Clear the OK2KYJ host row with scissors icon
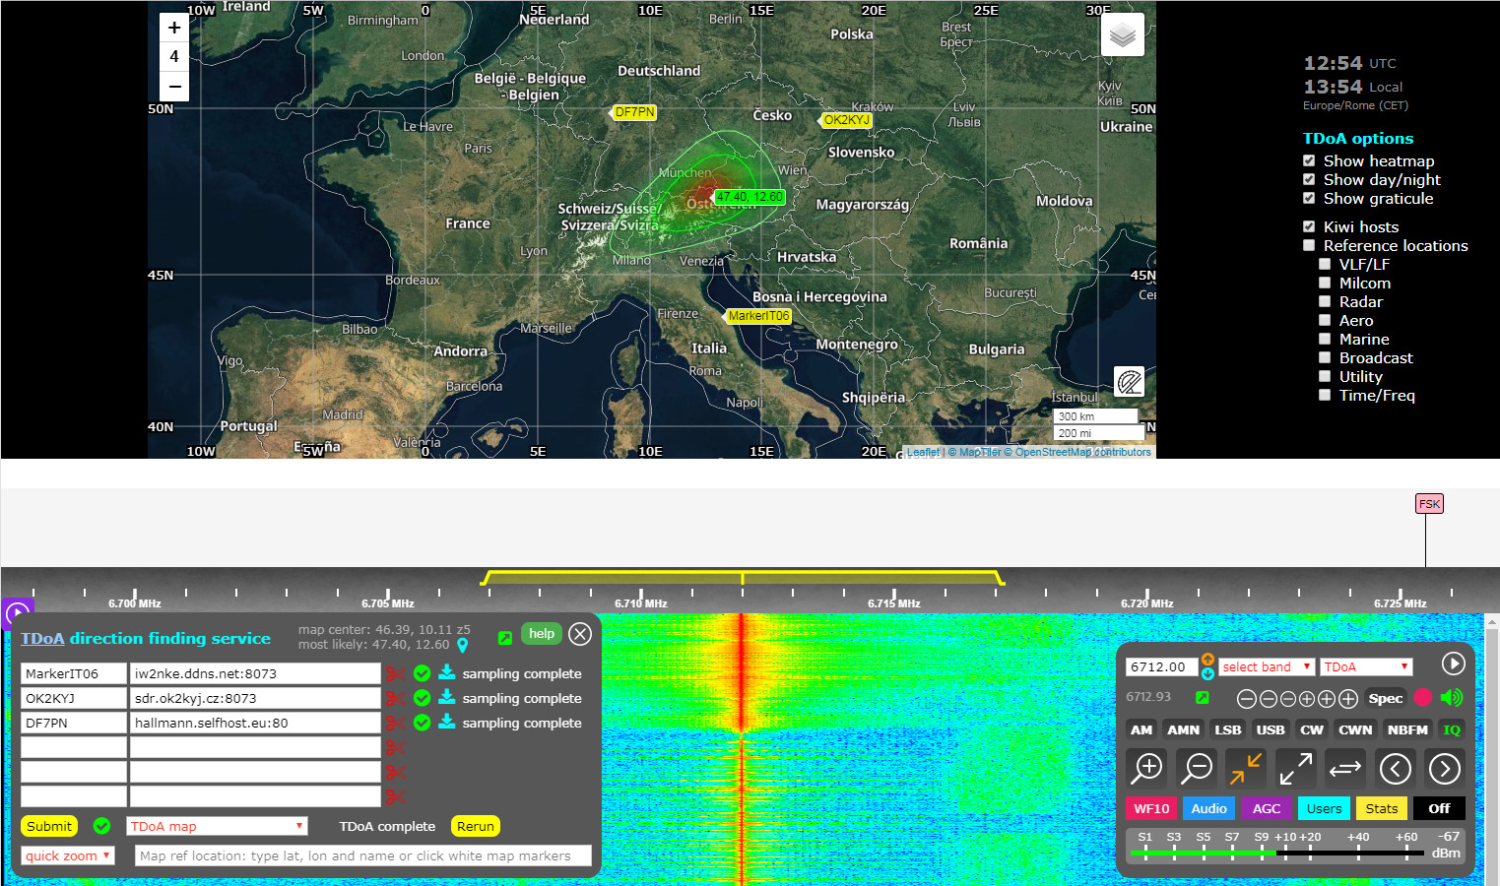 [395, 698]
